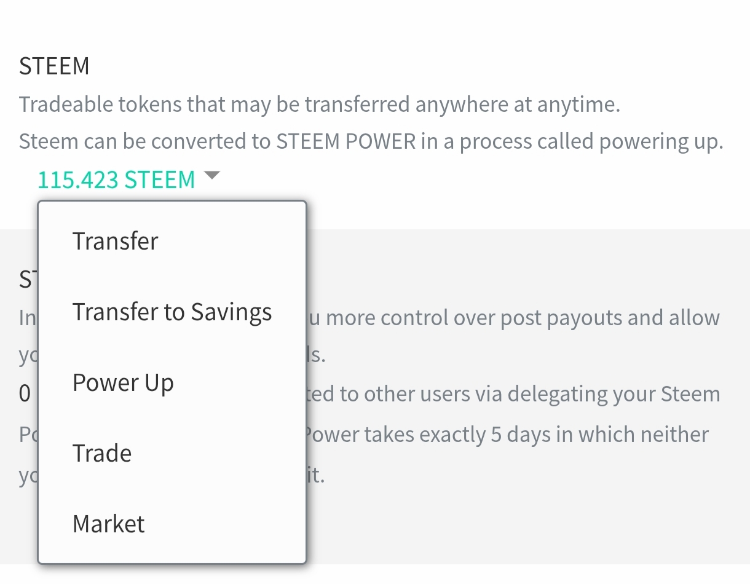Click the 'ls.' text fragment beside the menu
Image resolution: width=750 pixels, height=584 pixels.
[x=315, y=356]
